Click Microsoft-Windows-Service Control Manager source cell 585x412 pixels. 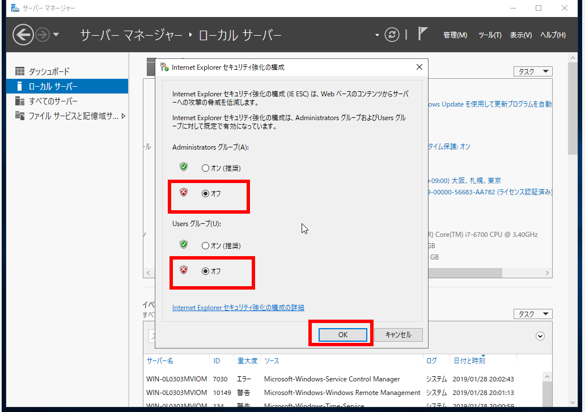[x=332, y=379]
